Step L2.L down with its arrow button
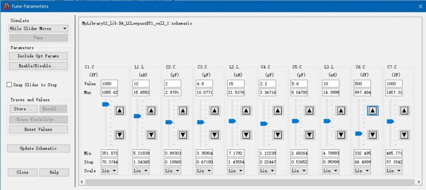This screenshot has height=190, width=426. click(x=246, y=135)
